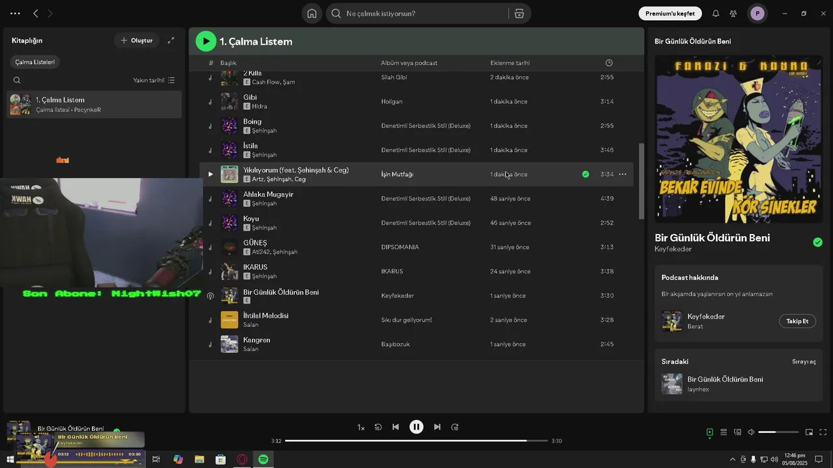Go back using the back arrow

[36, 13]
